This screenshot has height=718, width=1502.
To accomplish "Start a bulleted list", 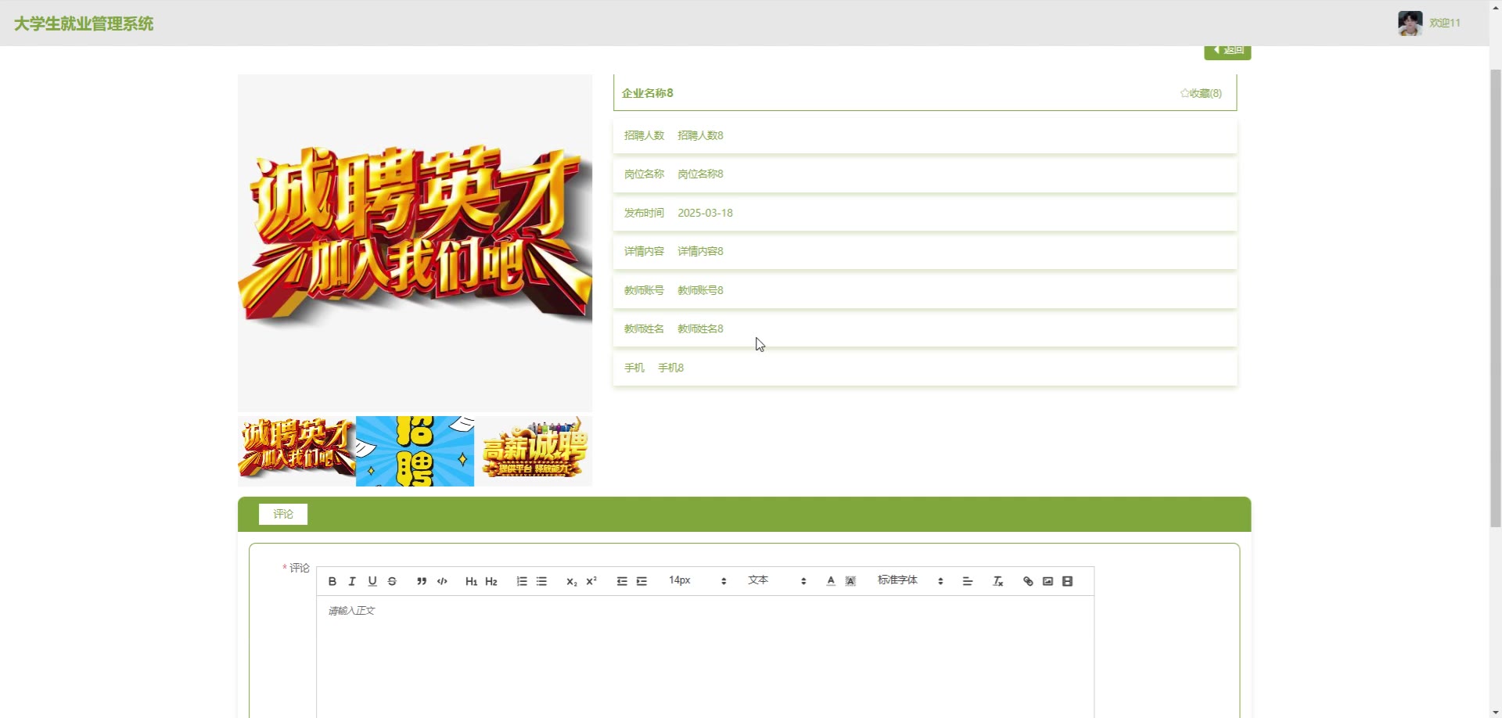I will coord(541,581).
